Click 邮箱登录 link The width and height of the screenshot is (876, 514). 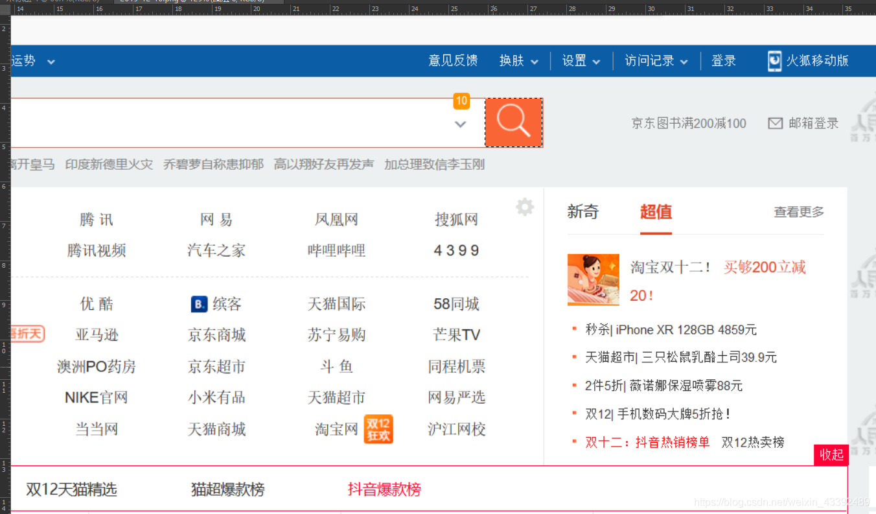814,123
